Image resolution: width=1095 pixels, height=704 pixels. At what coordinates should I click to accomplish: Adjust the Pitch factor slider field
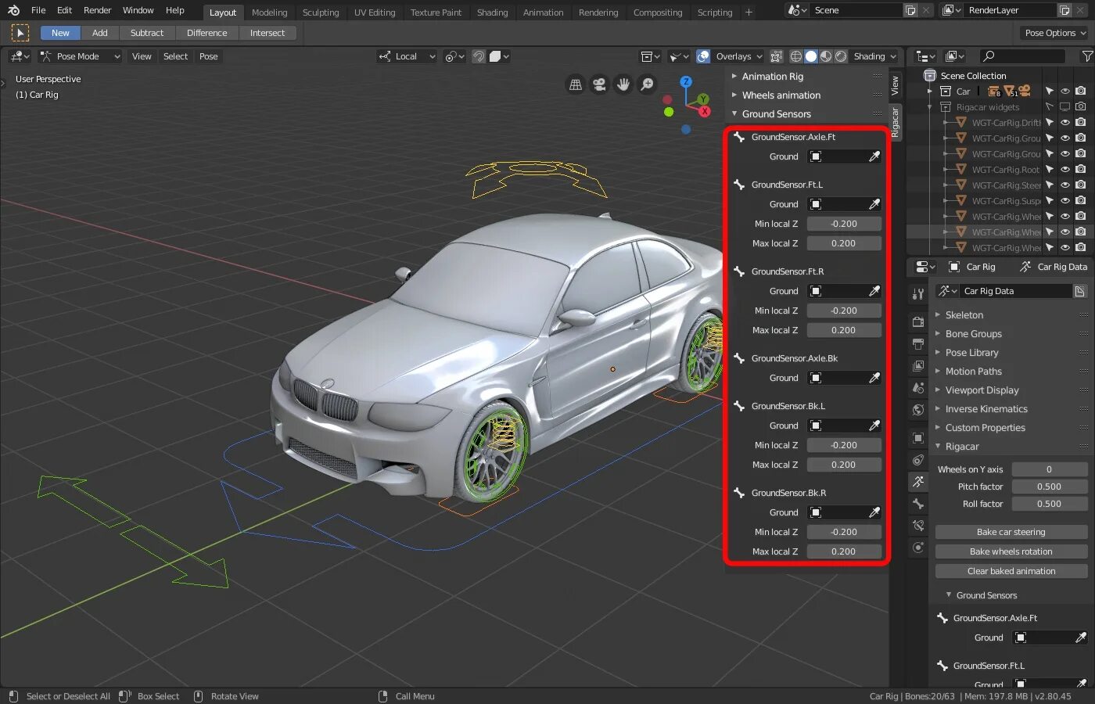pyautogui.click(x=1049, y=487)
